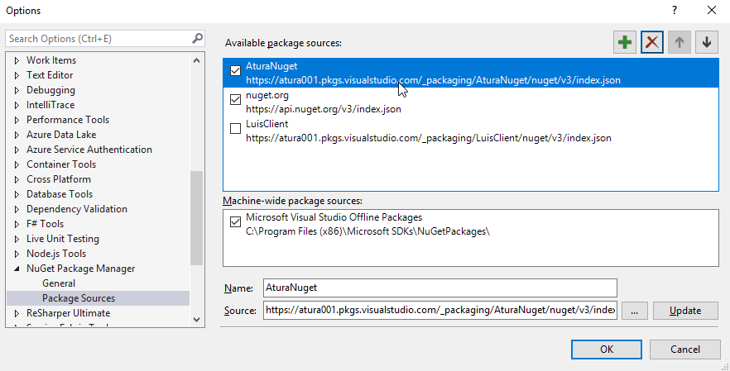Expand the Cross Platform node
730x371 pixels.
point(17,179)
